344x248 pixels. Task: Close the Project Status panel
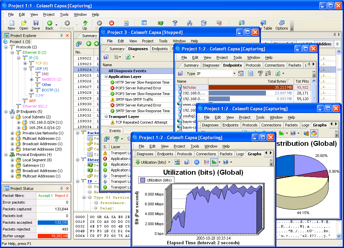67,189
